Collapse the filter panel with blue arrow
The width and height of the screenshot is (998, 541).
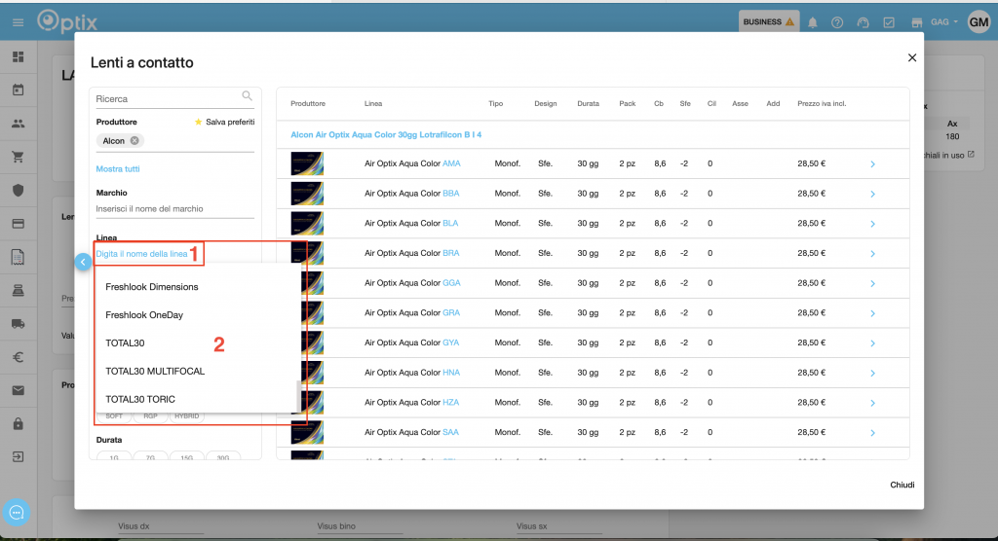pyautogui.click(x=83, y=260)
